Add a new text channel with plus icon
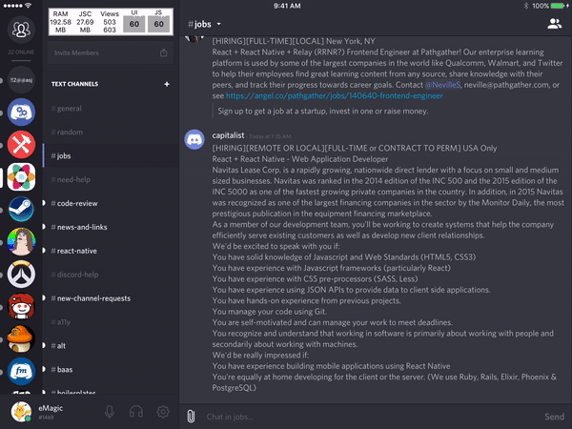Screen dimensions: 572x429 point(167,84)
